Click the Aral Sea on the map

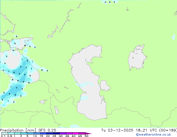coord(137,58)
